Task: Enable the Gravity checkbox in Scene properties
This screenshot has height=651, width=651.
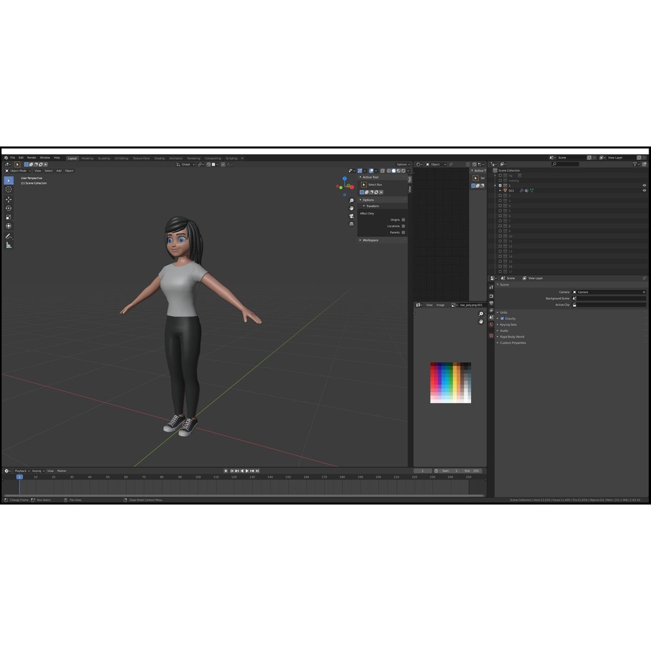Action: 502,318
